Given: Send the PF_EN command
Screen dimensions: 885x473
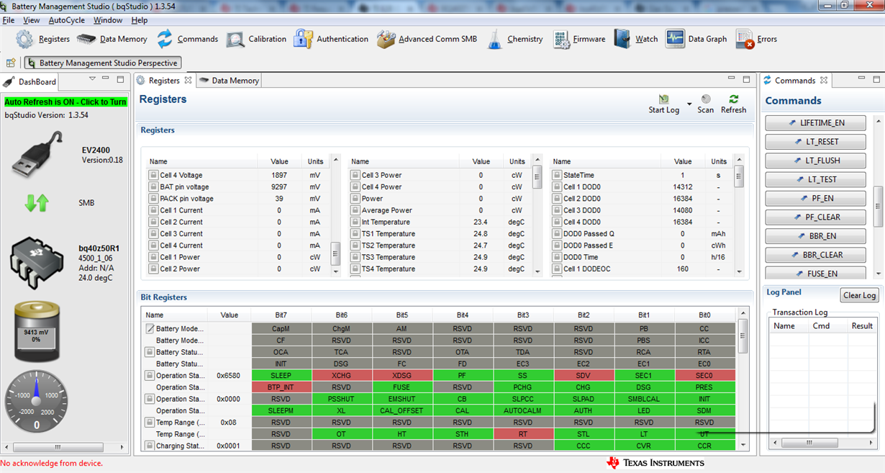Looking at the screenshot, I should point(815,198).
